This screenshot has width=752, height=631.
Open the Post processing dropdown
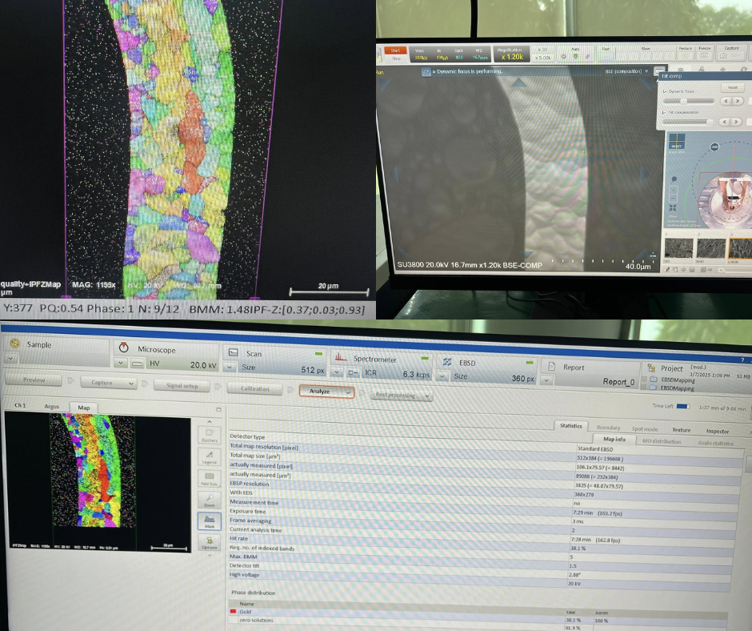427,396
